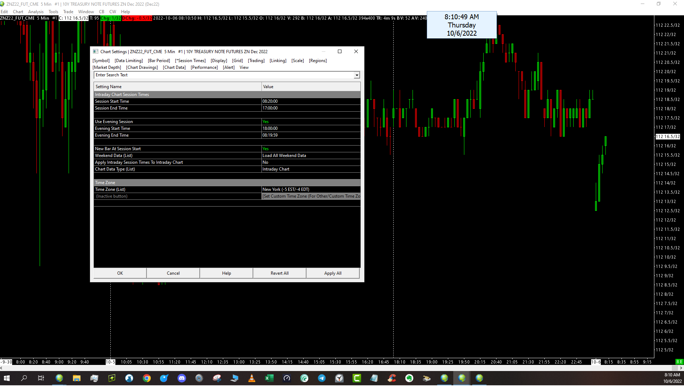The image size is (684, 386).
Task: Open Discord from the taskbar
Action: click(182, 378)
